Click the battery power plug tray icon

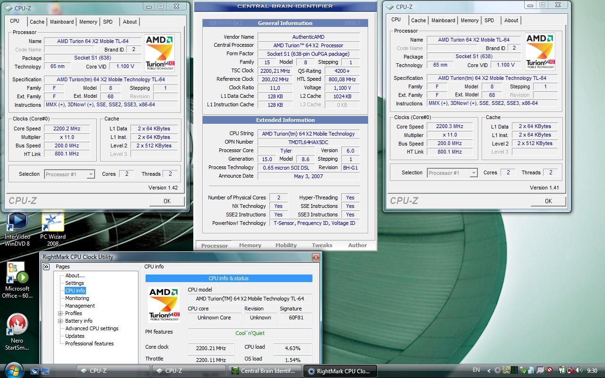click(562, 370)
